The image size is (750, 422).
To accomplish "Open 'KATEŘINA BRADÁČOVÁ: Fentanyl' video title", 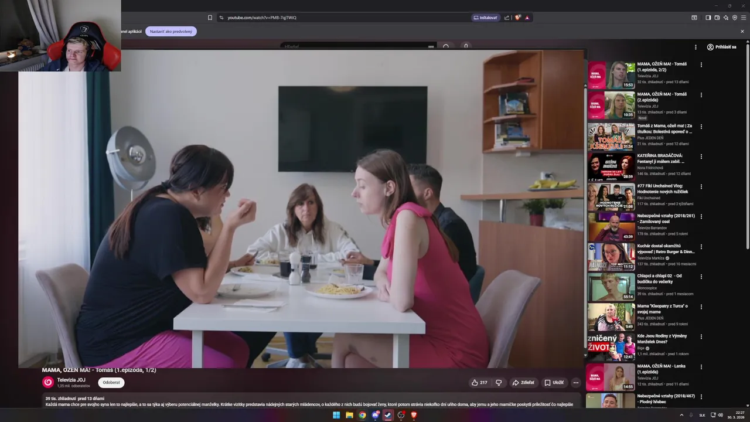I will click(x=660, y=159).
